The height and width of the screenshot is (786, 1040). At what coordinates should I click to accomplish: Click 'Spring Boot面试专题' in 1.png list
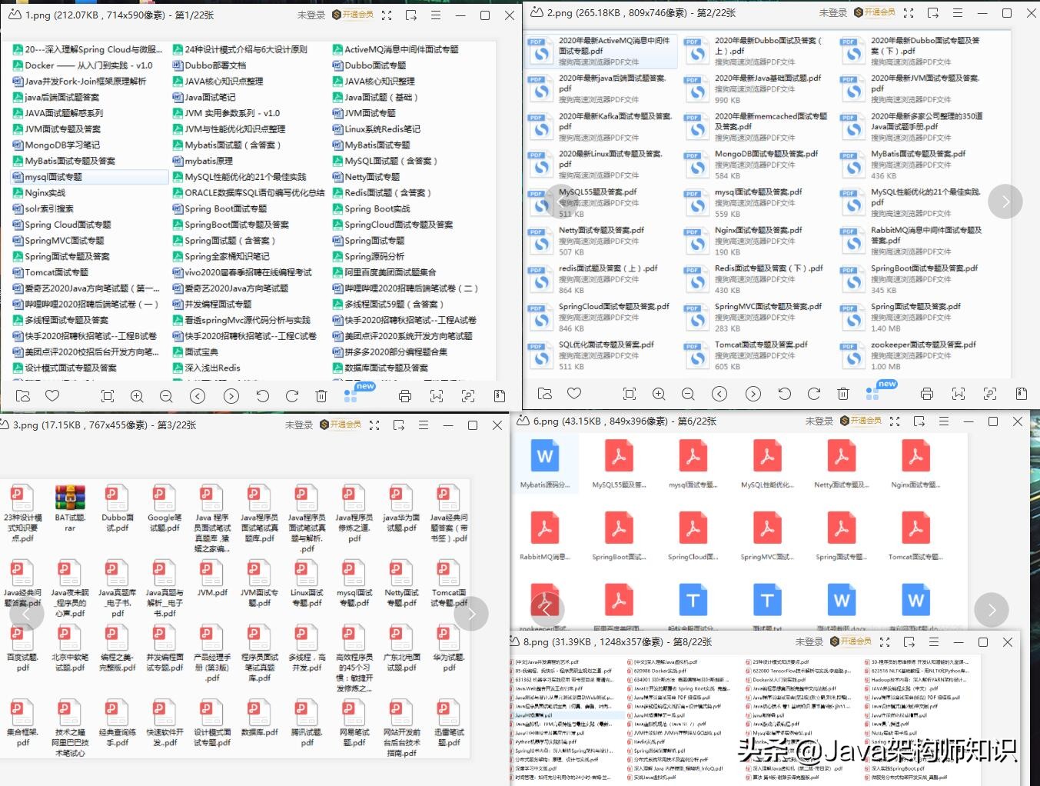pos(220,208)
